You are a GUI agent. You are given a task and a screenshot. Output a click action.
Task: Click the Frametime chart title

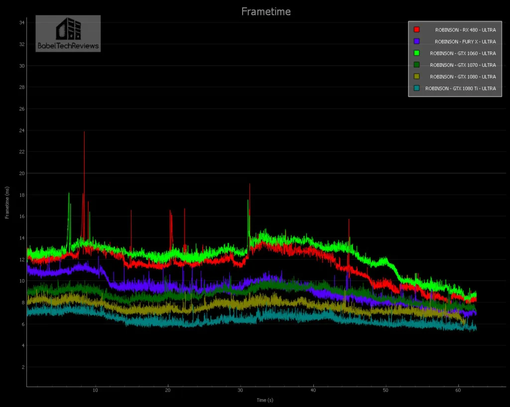266,11
